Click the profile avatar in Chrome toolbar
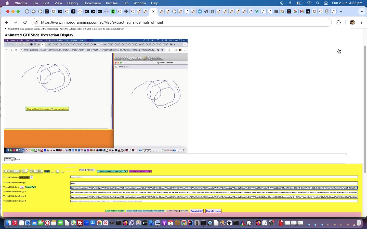This screenshot has height=229, width=367. (x=352, y=22)
